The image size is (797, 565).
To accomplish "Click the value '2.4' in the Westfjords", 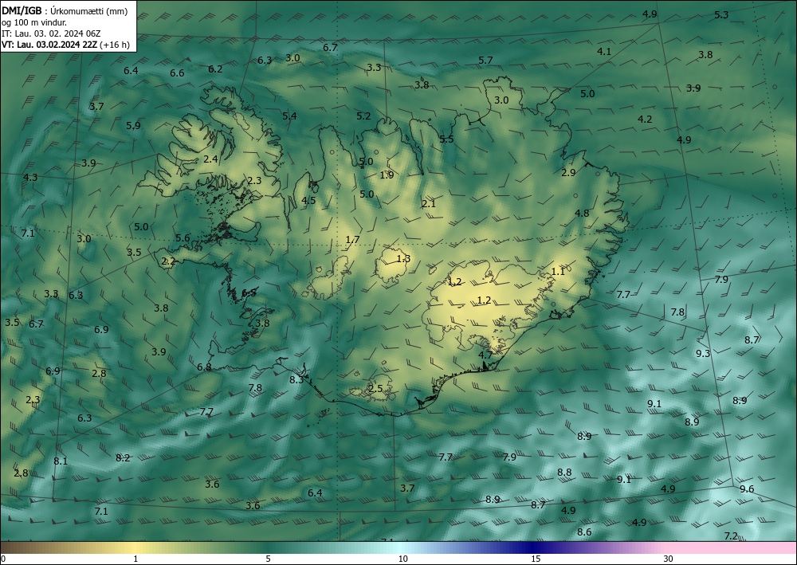I will [210, 159].
